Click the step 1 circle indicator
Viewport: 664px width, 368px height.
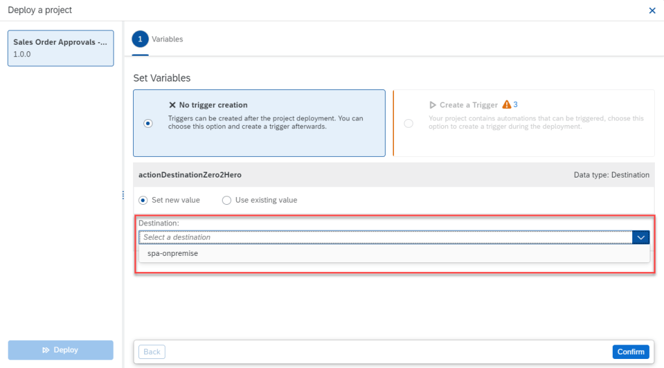point(140,39)
